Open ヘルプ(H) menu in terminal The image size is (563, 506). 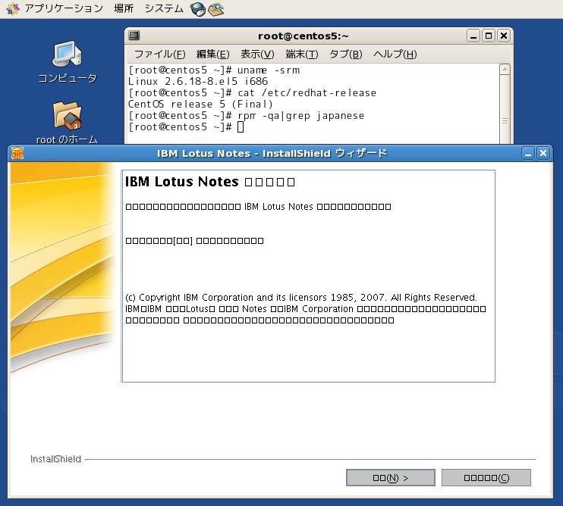pos(395,54)
